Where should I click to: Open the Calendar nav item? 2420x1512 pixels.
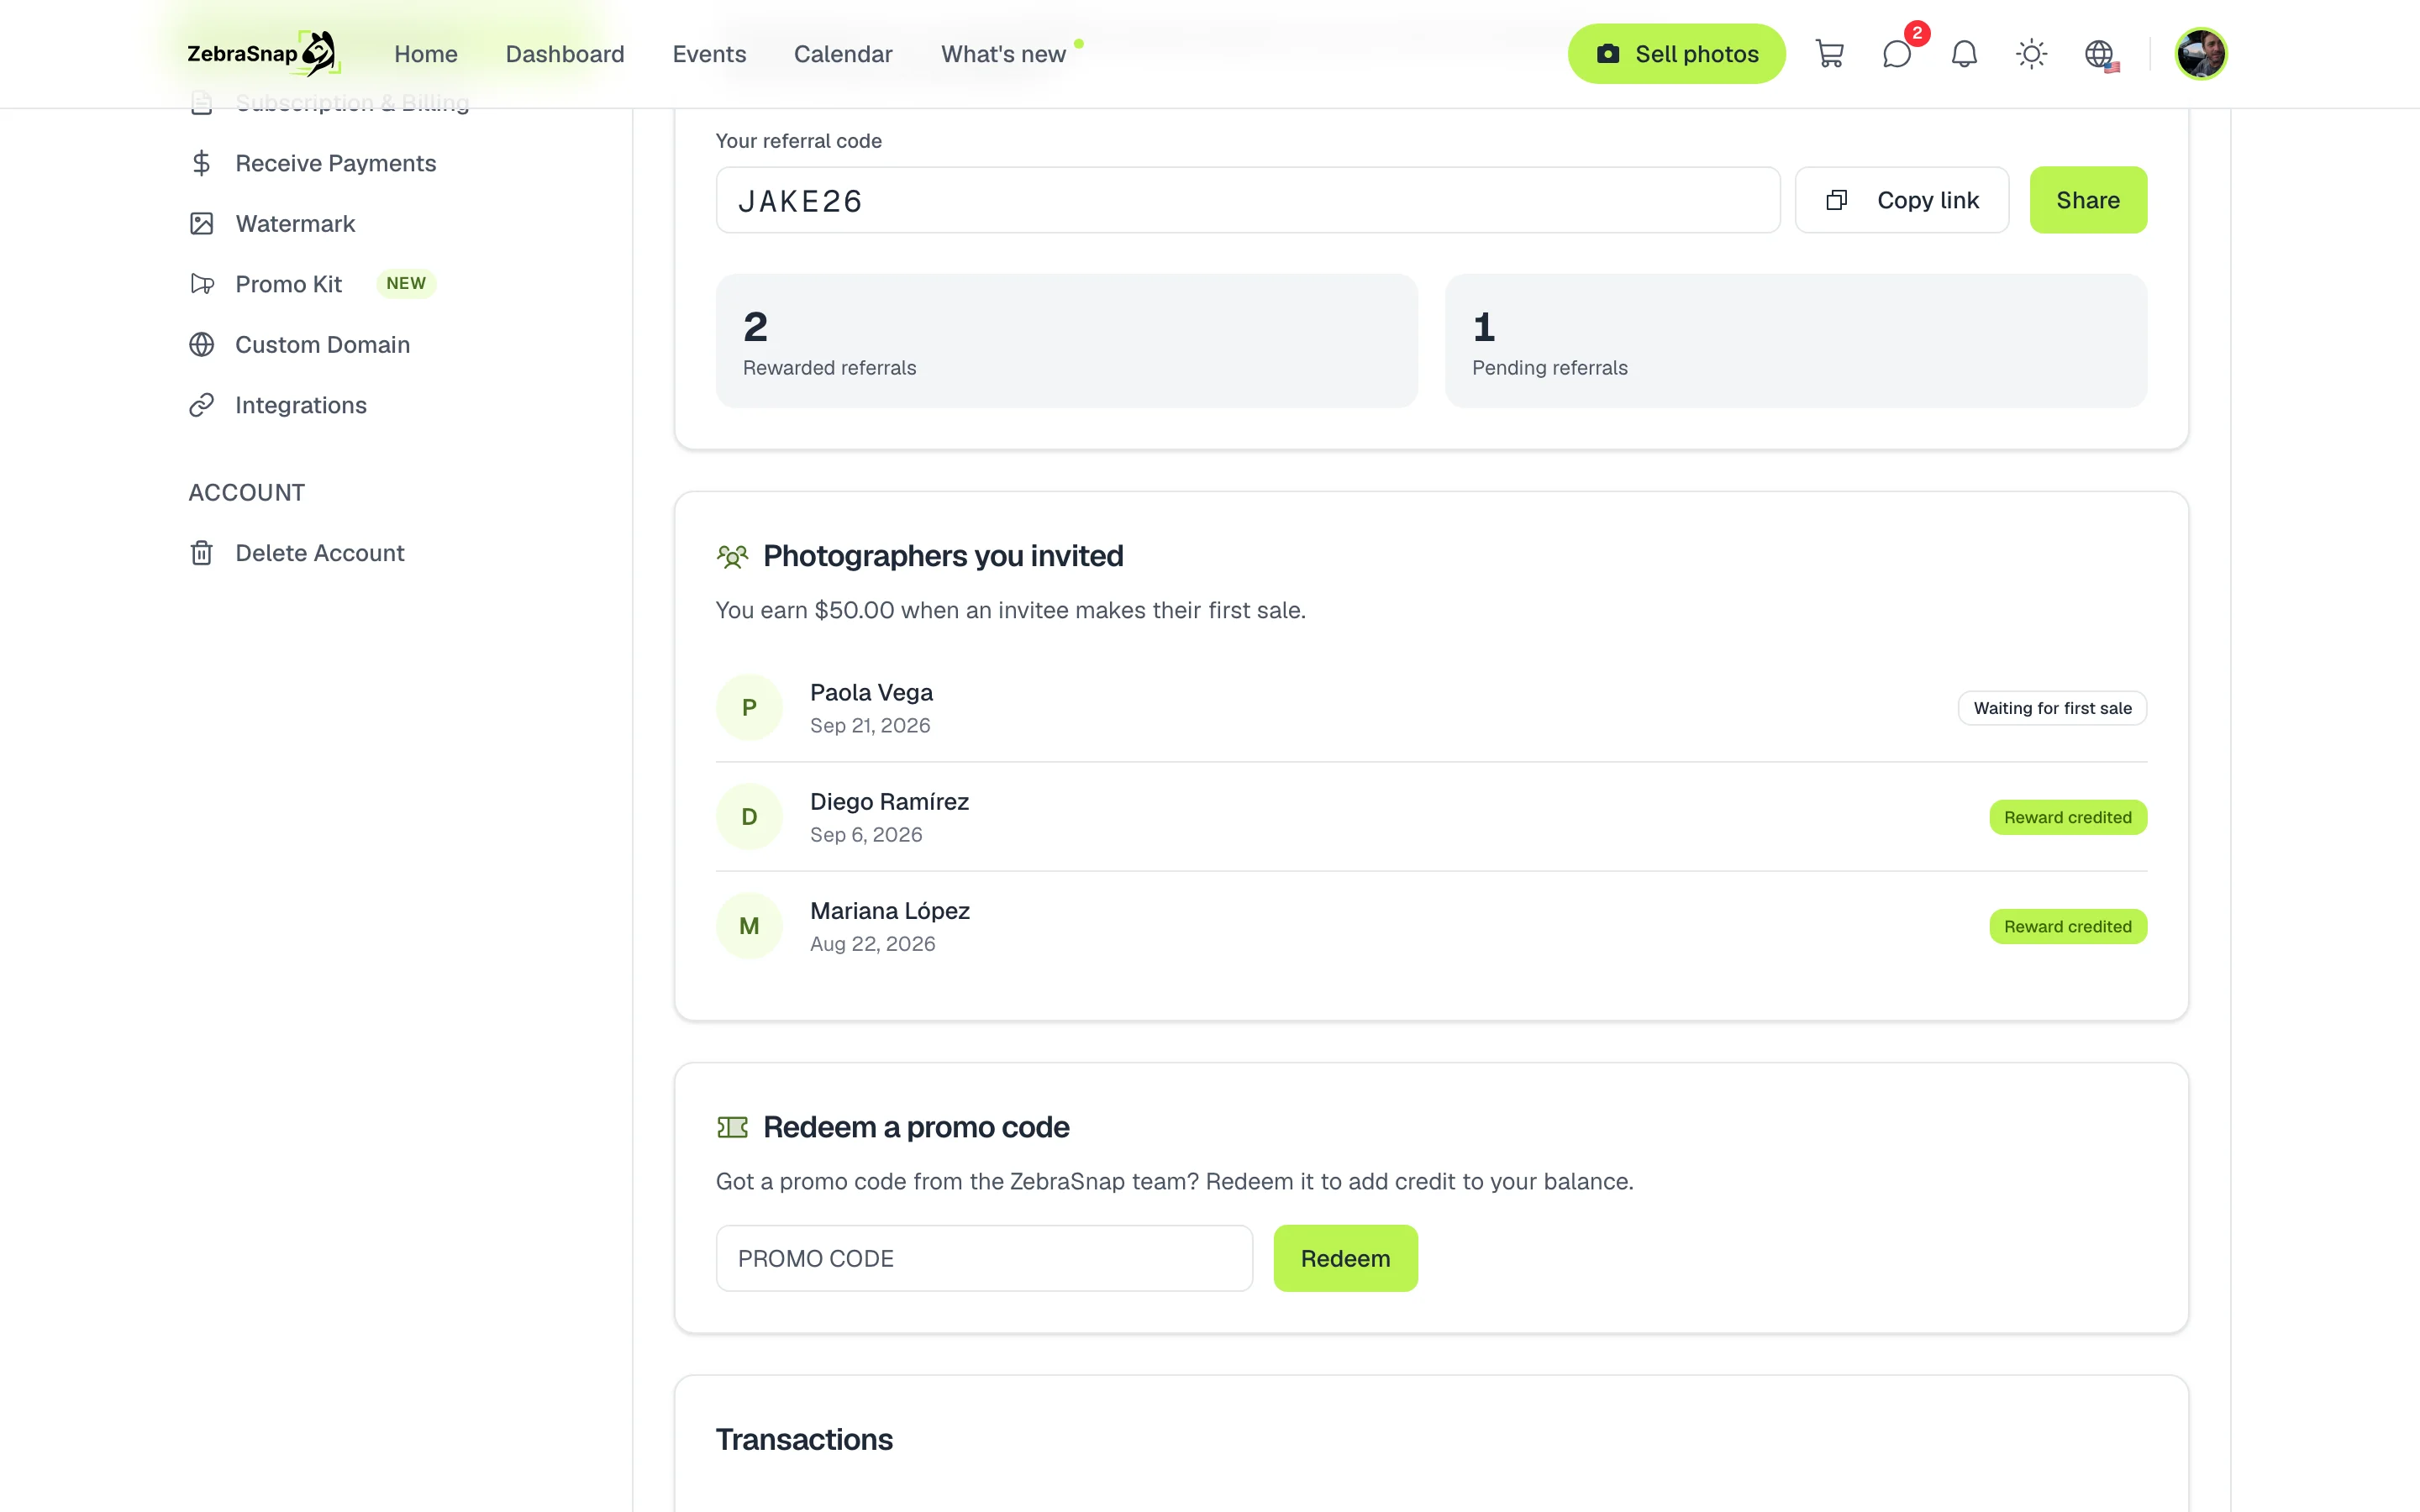click(x=843, y=54)
